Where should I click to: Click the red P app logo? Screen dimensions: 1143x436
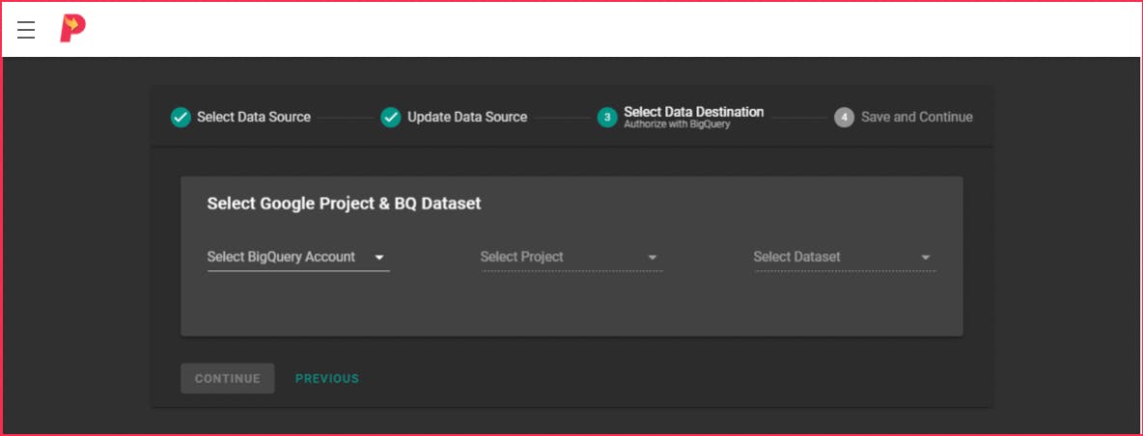coord(72,29)
